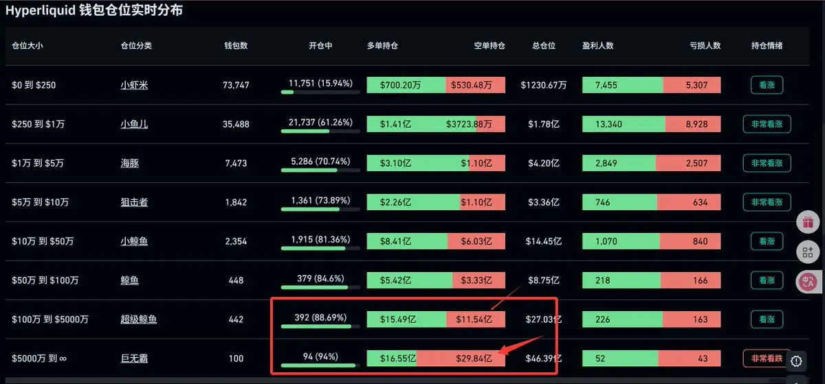This screenshot has width=825, height=384.
Task: Click the red $530.48万 short bar
Action: [476, 85]
